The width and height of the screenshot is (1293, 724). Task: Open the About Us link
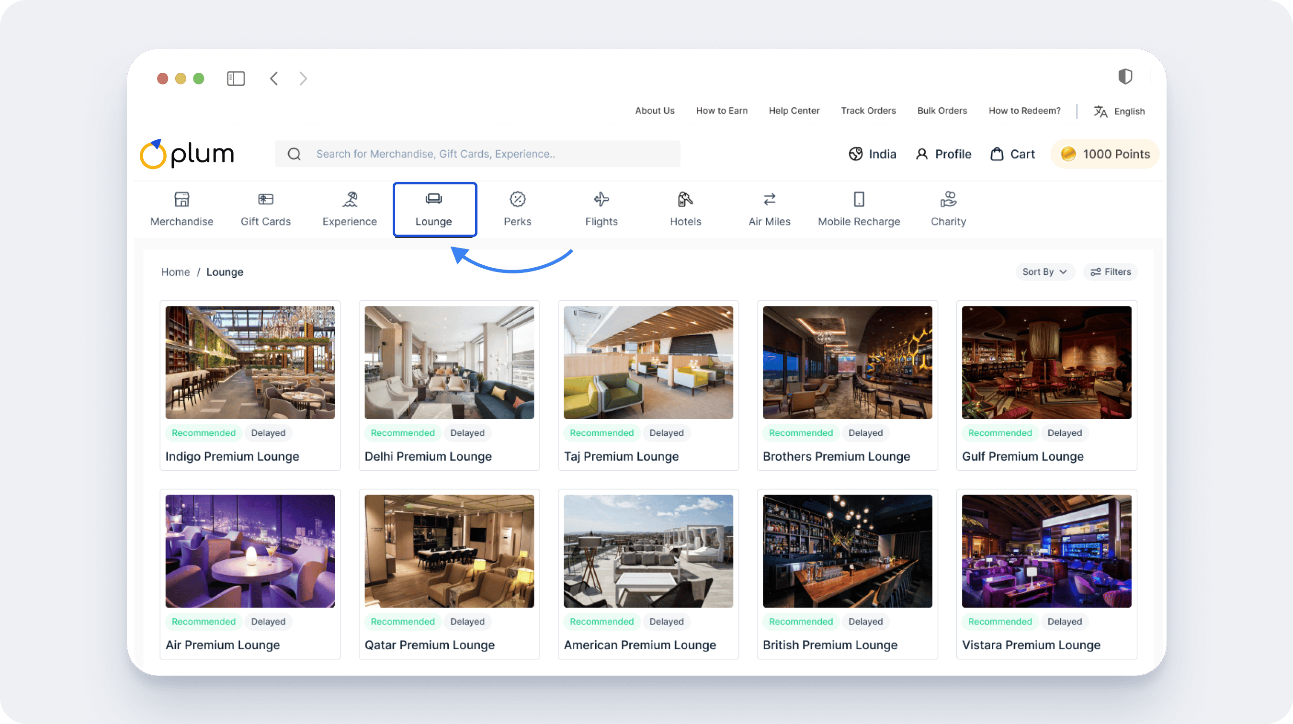pos(655,111)
